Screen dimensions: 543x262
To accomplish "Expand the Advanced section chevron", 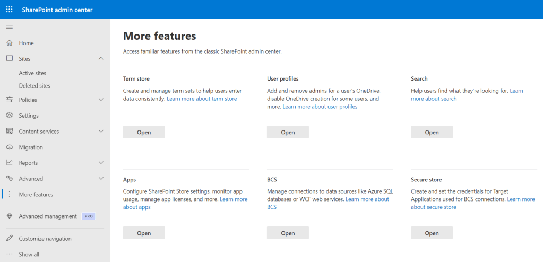I will (101, 179).
